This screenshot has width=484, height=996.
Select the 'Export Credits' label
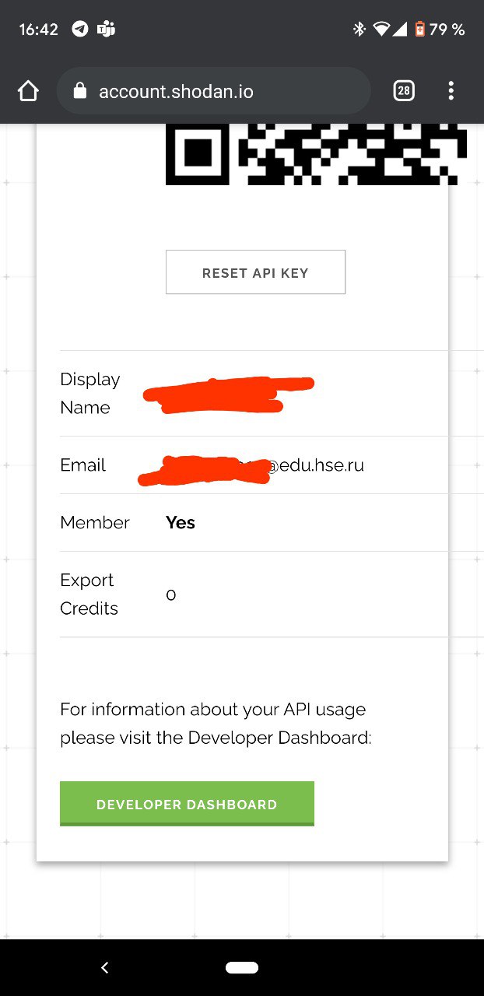(89, 594)
